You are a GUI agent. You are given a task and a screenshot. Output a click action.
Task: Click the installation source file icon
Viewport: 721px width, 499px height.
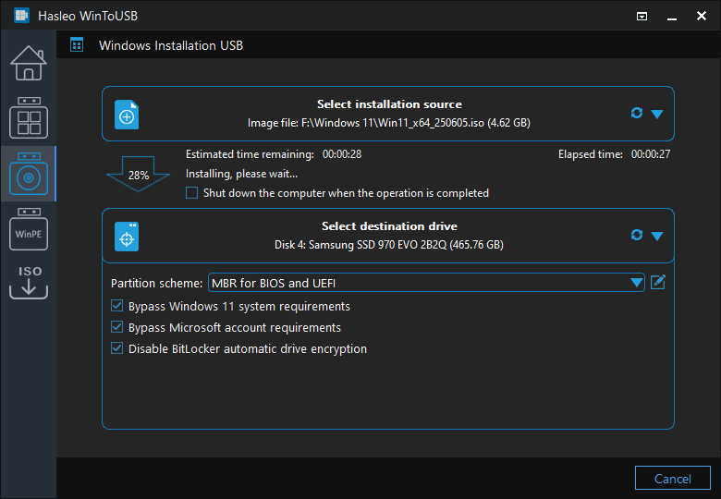pos(127,115)
